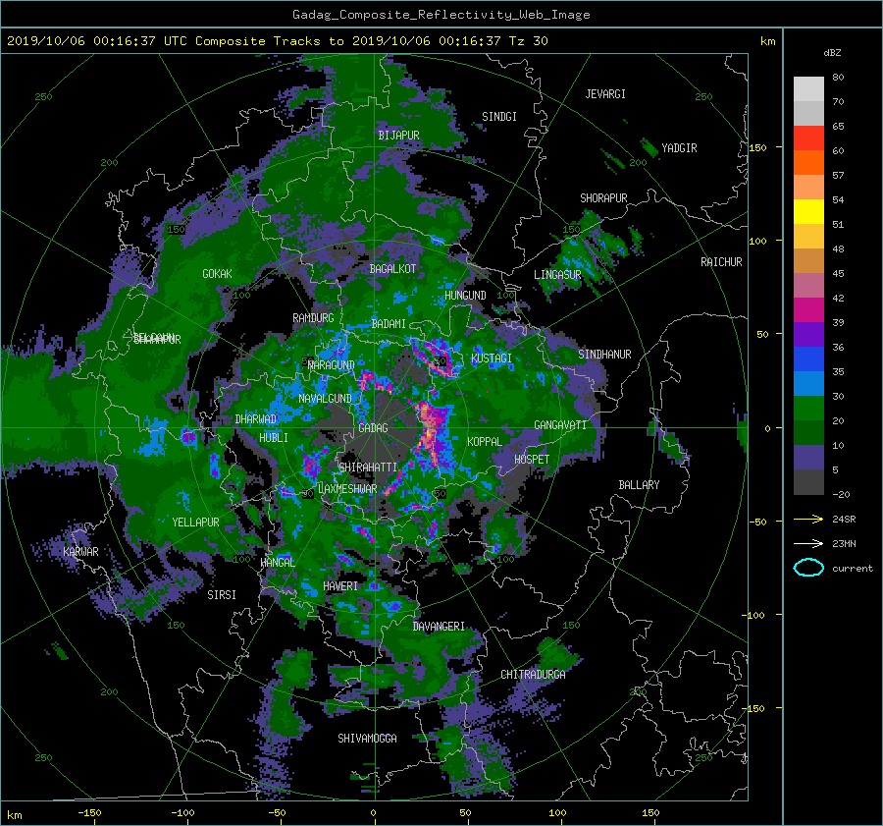Click the NARAGUND city label
The width and height of the screenshot is (883, 826).
332,365
